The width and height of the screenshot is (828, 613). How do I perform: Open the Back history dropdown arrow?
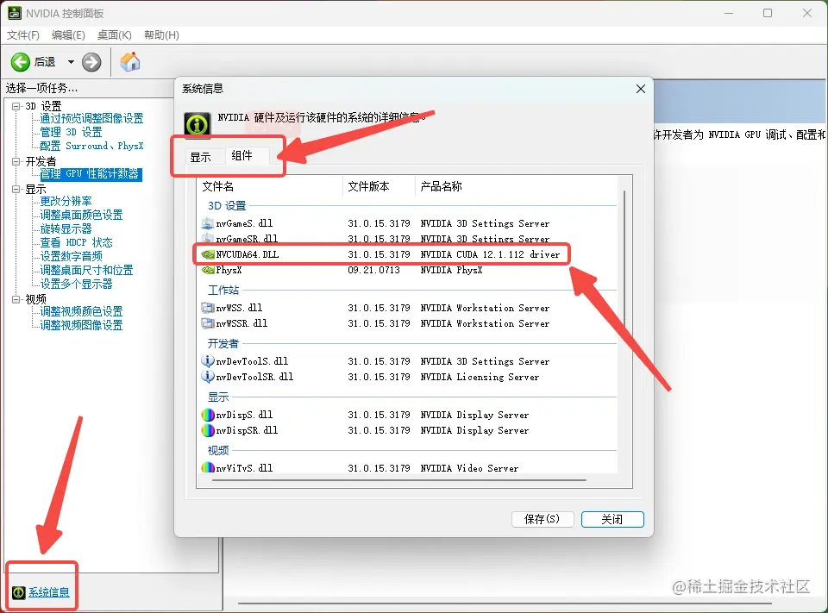point(71,62)
